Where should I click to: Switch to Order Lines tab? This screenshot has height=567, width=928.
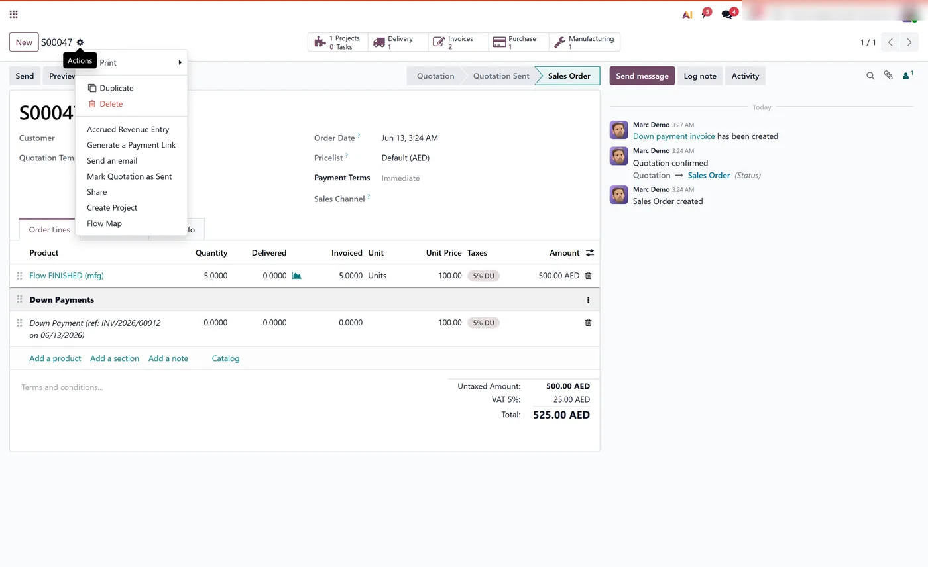pos(49,230)
